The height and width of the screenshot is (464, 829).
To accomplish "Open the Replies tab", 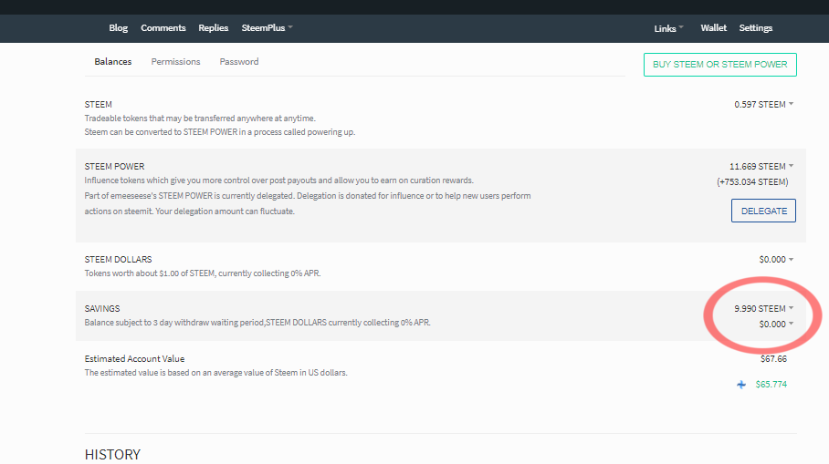I will (x=213, y=28).
